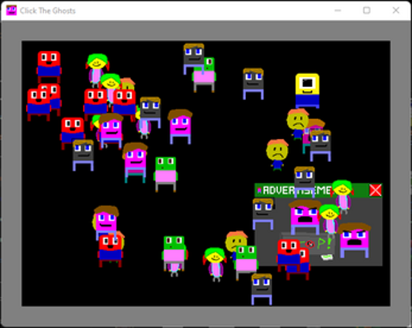This screenshot has width=412, height=328.
Task: Click the Click The Ghosts window title text
Action: click(47, 11)
